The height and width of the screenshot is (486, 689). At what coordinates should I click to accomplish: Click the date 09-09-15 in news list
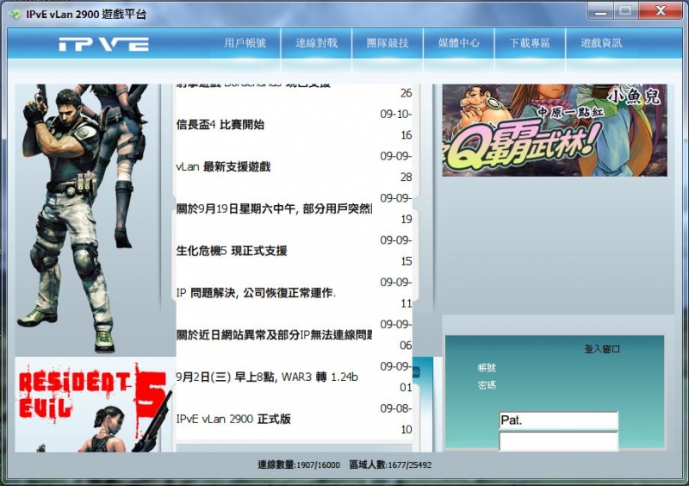click(x=396, y=251)
